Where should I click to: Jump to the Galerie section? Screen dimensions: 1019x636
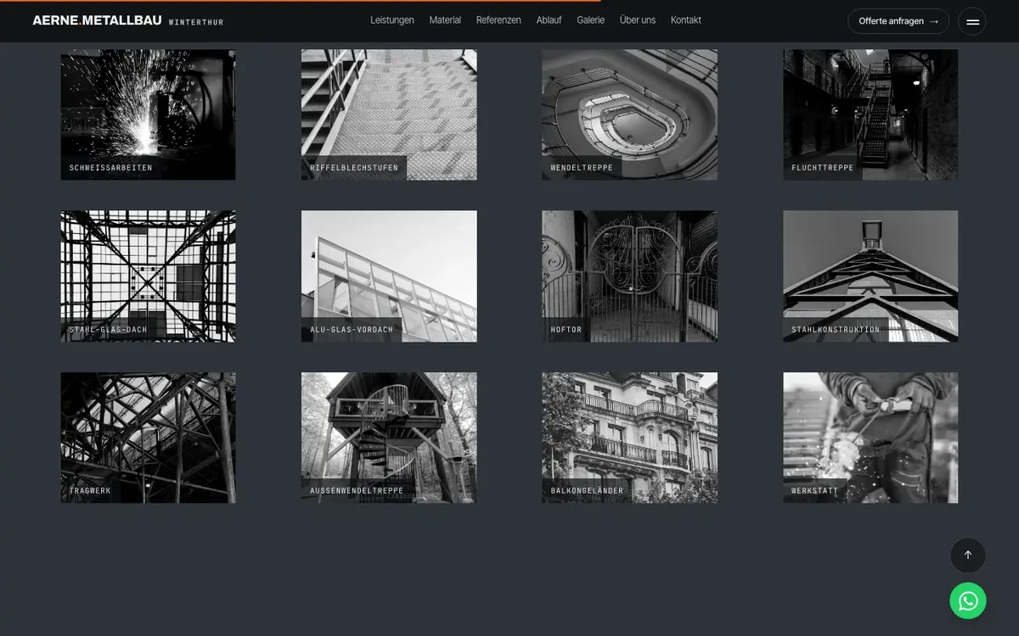coord(590,20)
